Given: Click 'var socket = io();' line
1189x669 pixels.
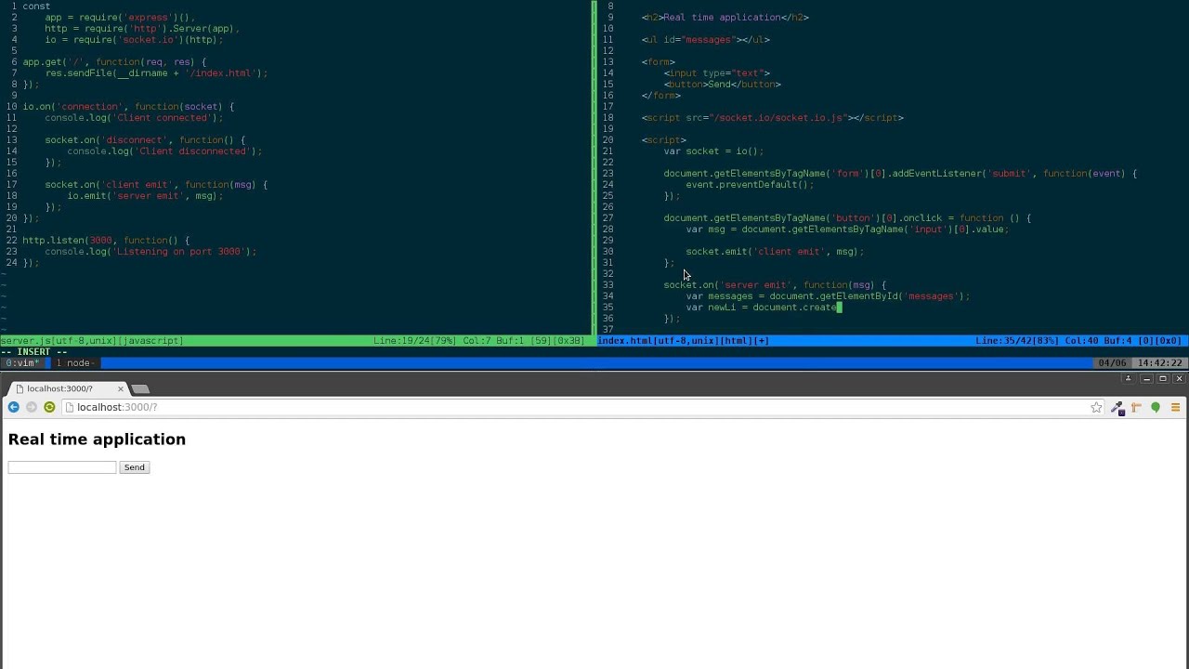Looking at the screenshot, I should click(x=713, y=151).
